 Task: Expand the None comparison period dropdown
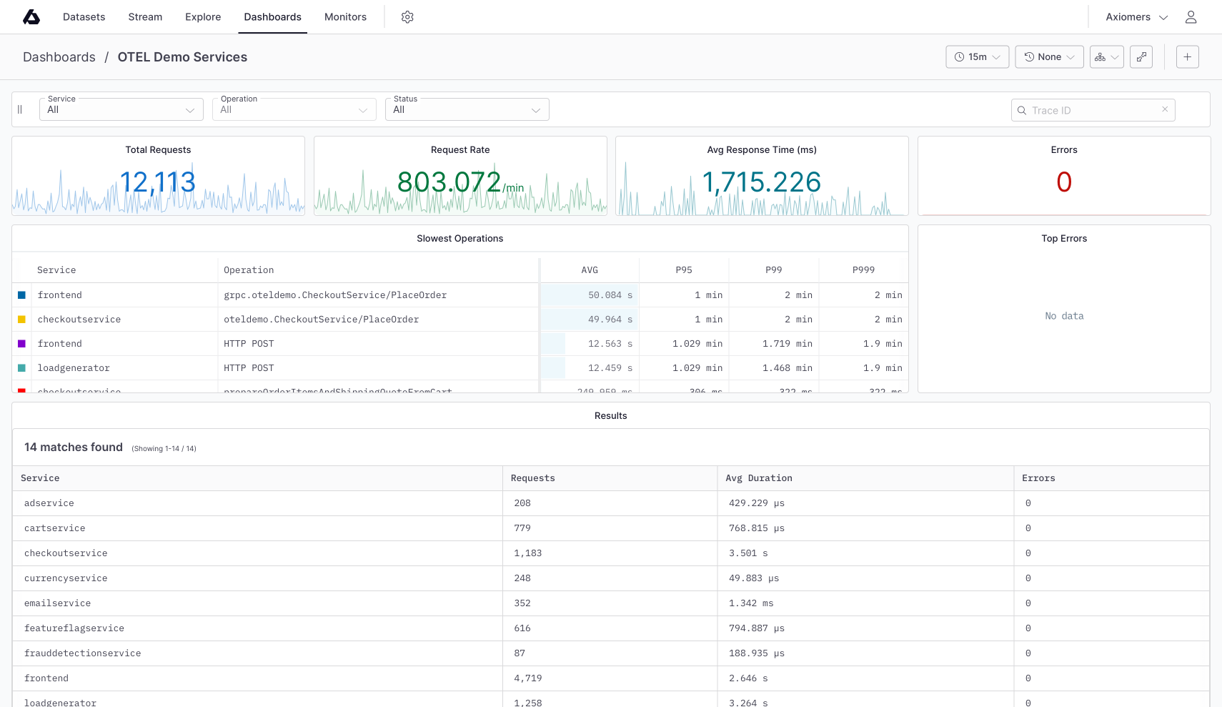point(1048,57)
